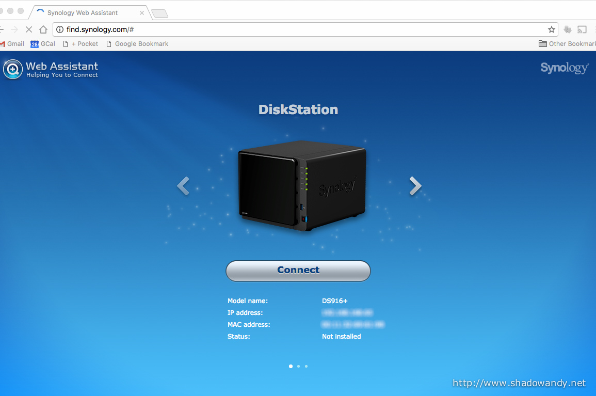
Task: Close the Synology Web Assistant tab
Action: (142, 12)
